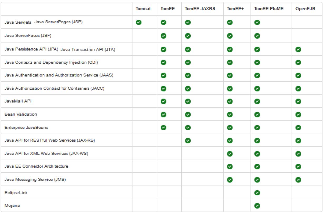Select the Authorization Contract for Containers (JACC) label

coord(55,88)
